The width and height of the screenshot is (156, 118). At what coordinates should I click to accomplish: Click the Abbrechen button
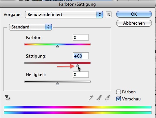(134, 23)
